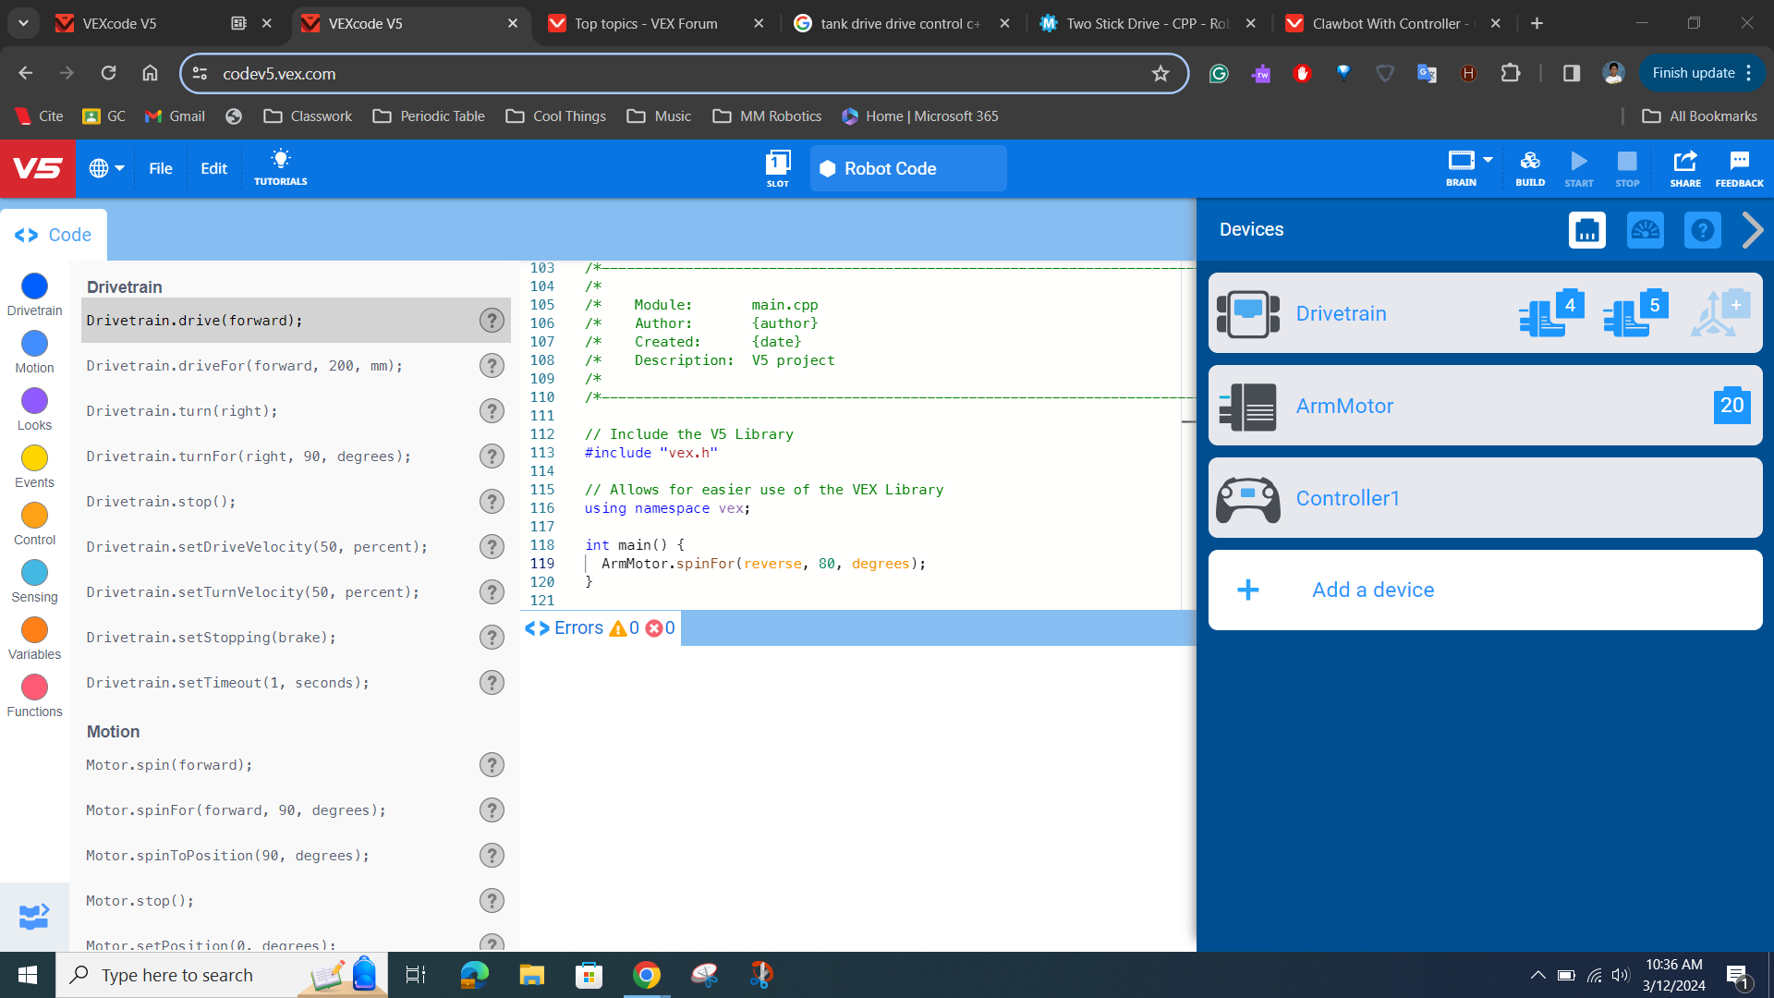Viewport: 1774px width, 998px height.
Task: Select program Slot 1 icon
Action: point(778,168)
